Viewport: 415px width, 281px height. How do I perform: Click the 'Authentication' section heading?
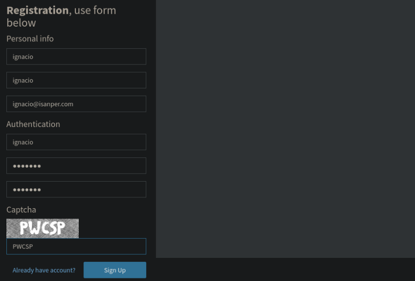[33, 124]
